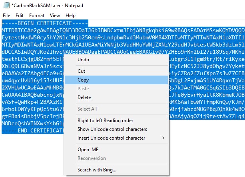Screen dimensions: 245x177
Task: Click the line starting with MTIyMDIwNTAxN1owLTEr
Action: tap(123, 45)
